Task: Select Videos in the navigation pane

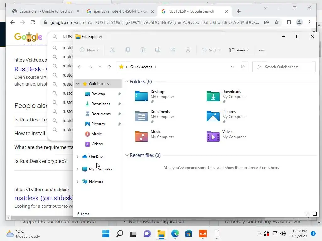Action: pyautogui.click(x=97, y=144)
